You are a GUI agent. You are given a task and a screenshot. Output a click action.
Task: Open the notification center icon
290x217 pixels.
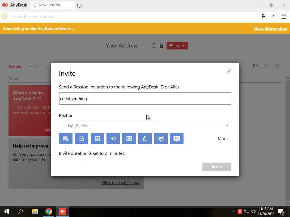[x=281, y=211]
